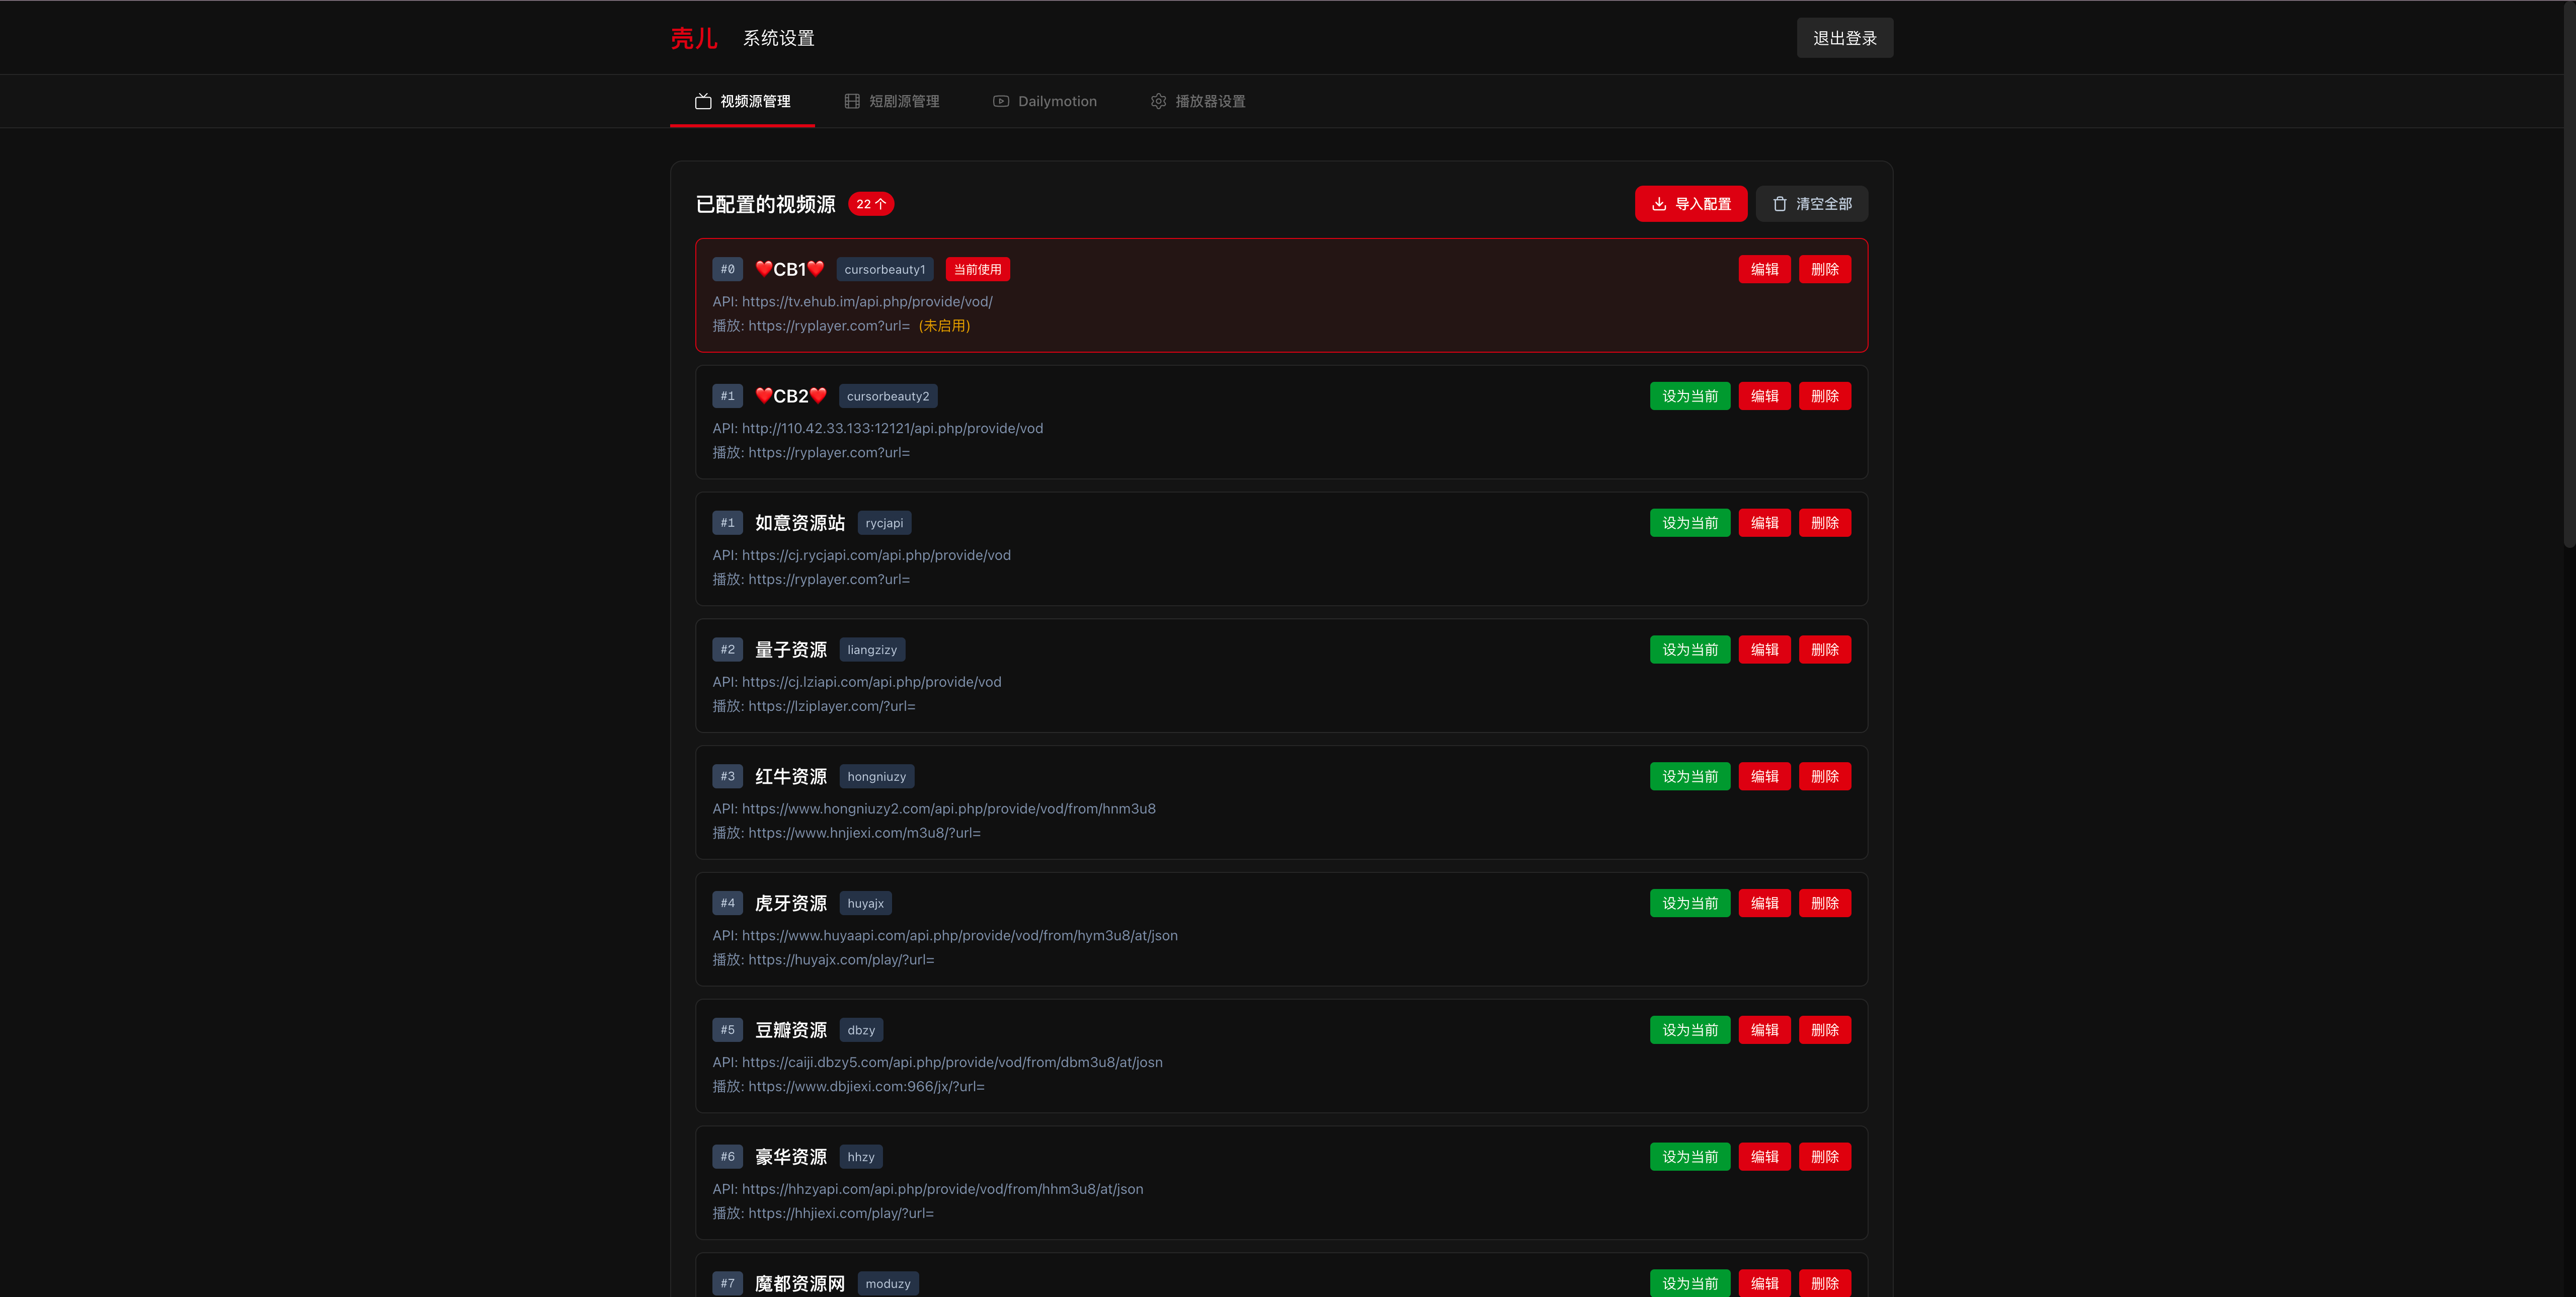Click the trash icon in 清空全部
The width and height of the screenshot is (2576, 1297).
[x=1780, y=204]
